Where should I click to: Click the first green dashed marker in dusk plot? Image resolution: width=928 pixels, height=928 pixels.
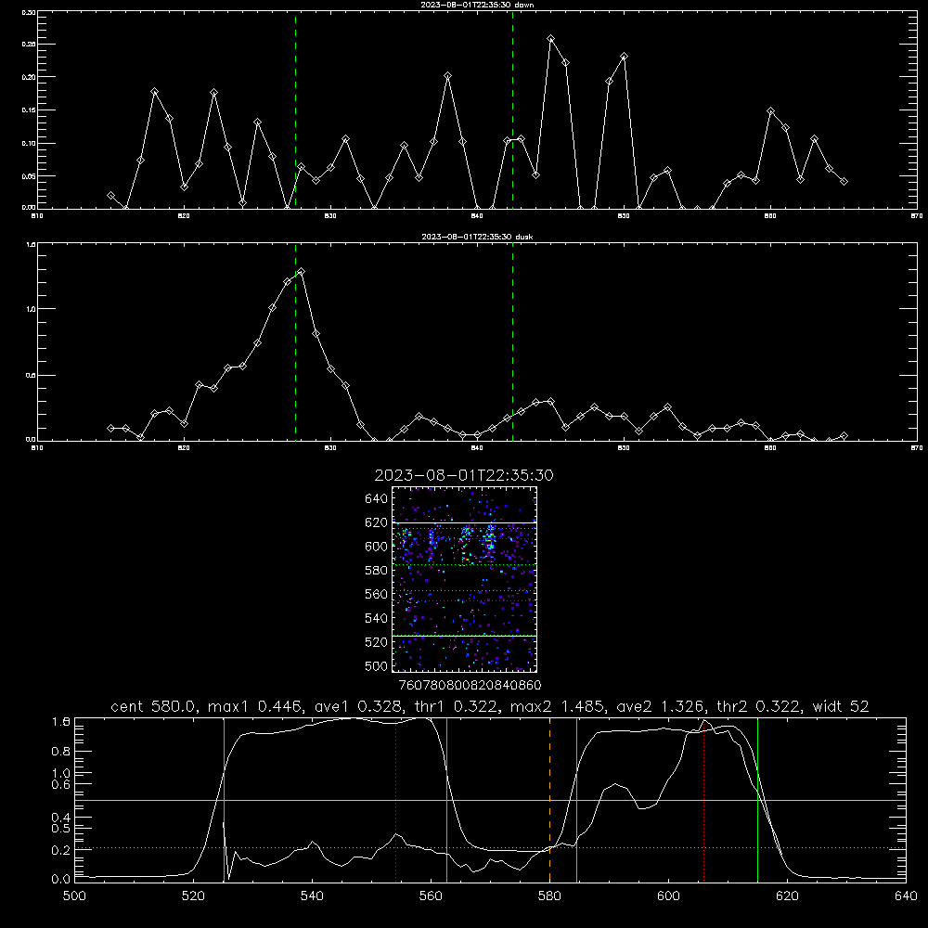point(295,342)
